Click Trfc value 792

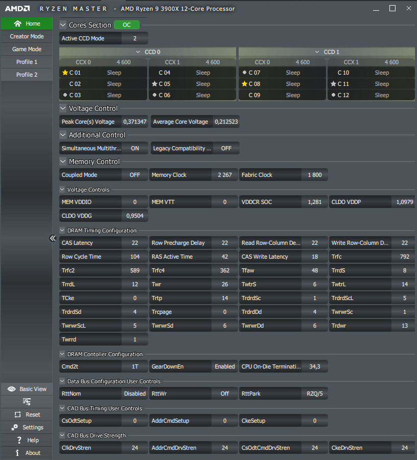(404, 257)
